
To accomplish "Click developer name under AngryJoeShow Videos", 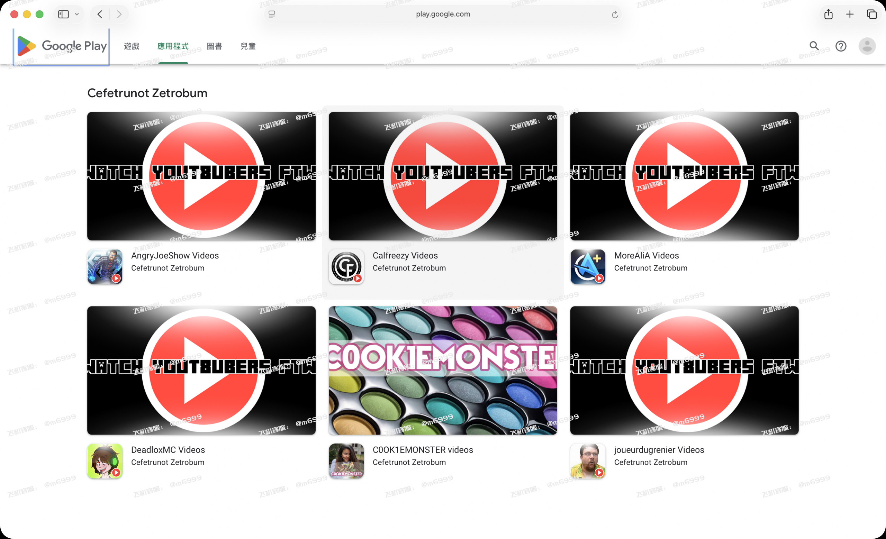I will pos(168,268).
